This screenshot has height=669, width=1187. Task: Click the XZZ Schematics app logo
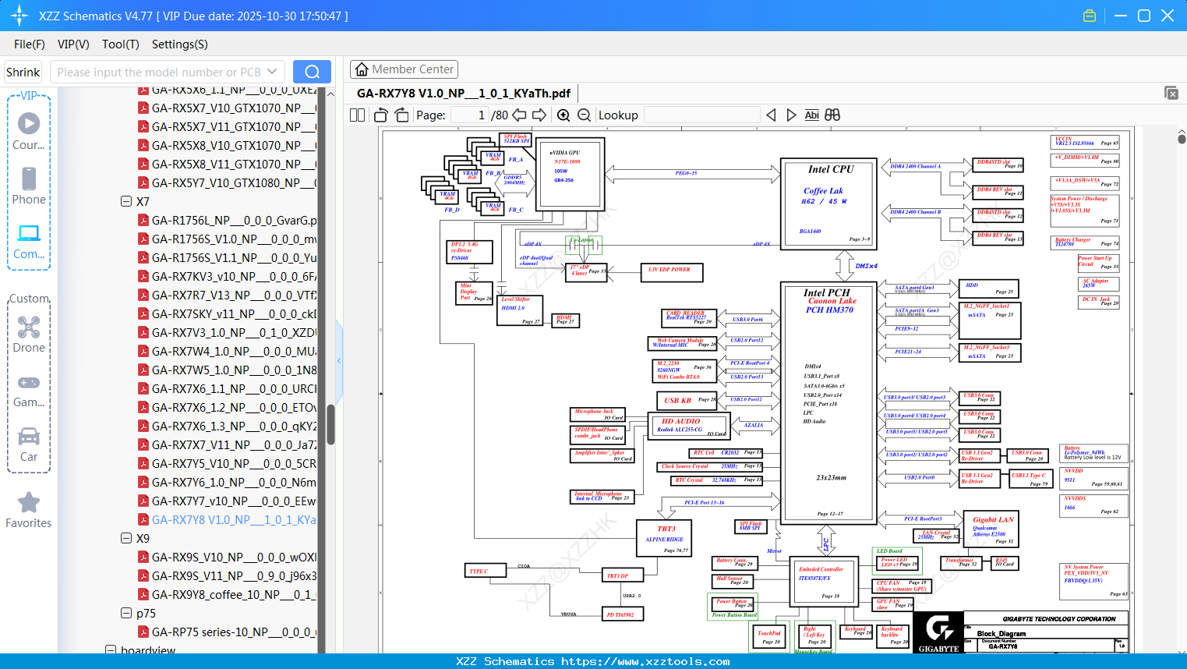[19, 16]
